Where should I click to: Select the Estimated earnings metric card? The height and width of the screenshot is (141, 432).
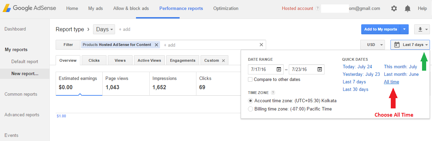coord(79,83)
